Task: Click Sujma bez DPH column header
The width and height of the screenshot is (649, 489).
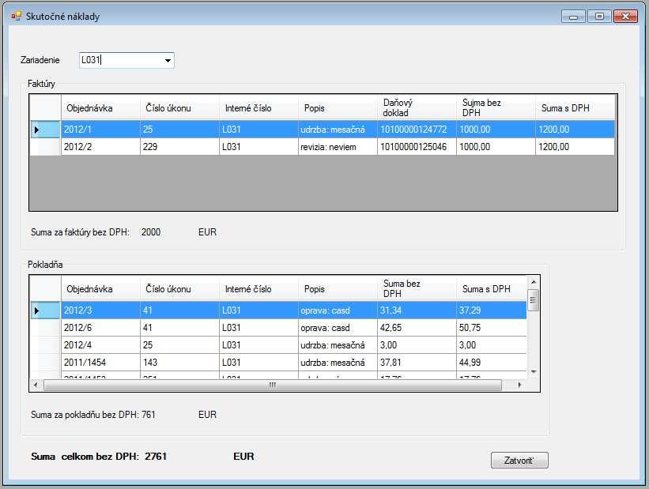Action: 496,108
